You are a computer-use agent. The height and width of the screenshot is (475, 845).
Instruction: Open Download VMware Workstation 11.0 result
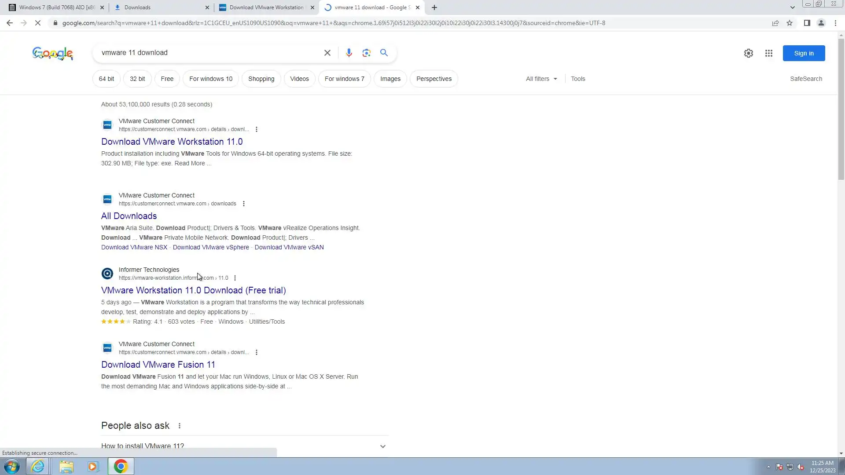pyautogui.click(x=172, y=142)
